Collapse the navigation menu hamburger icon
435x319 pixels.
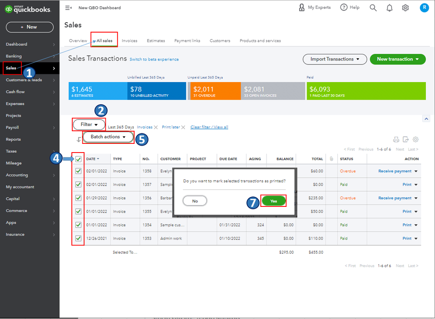tap(68, 8)
